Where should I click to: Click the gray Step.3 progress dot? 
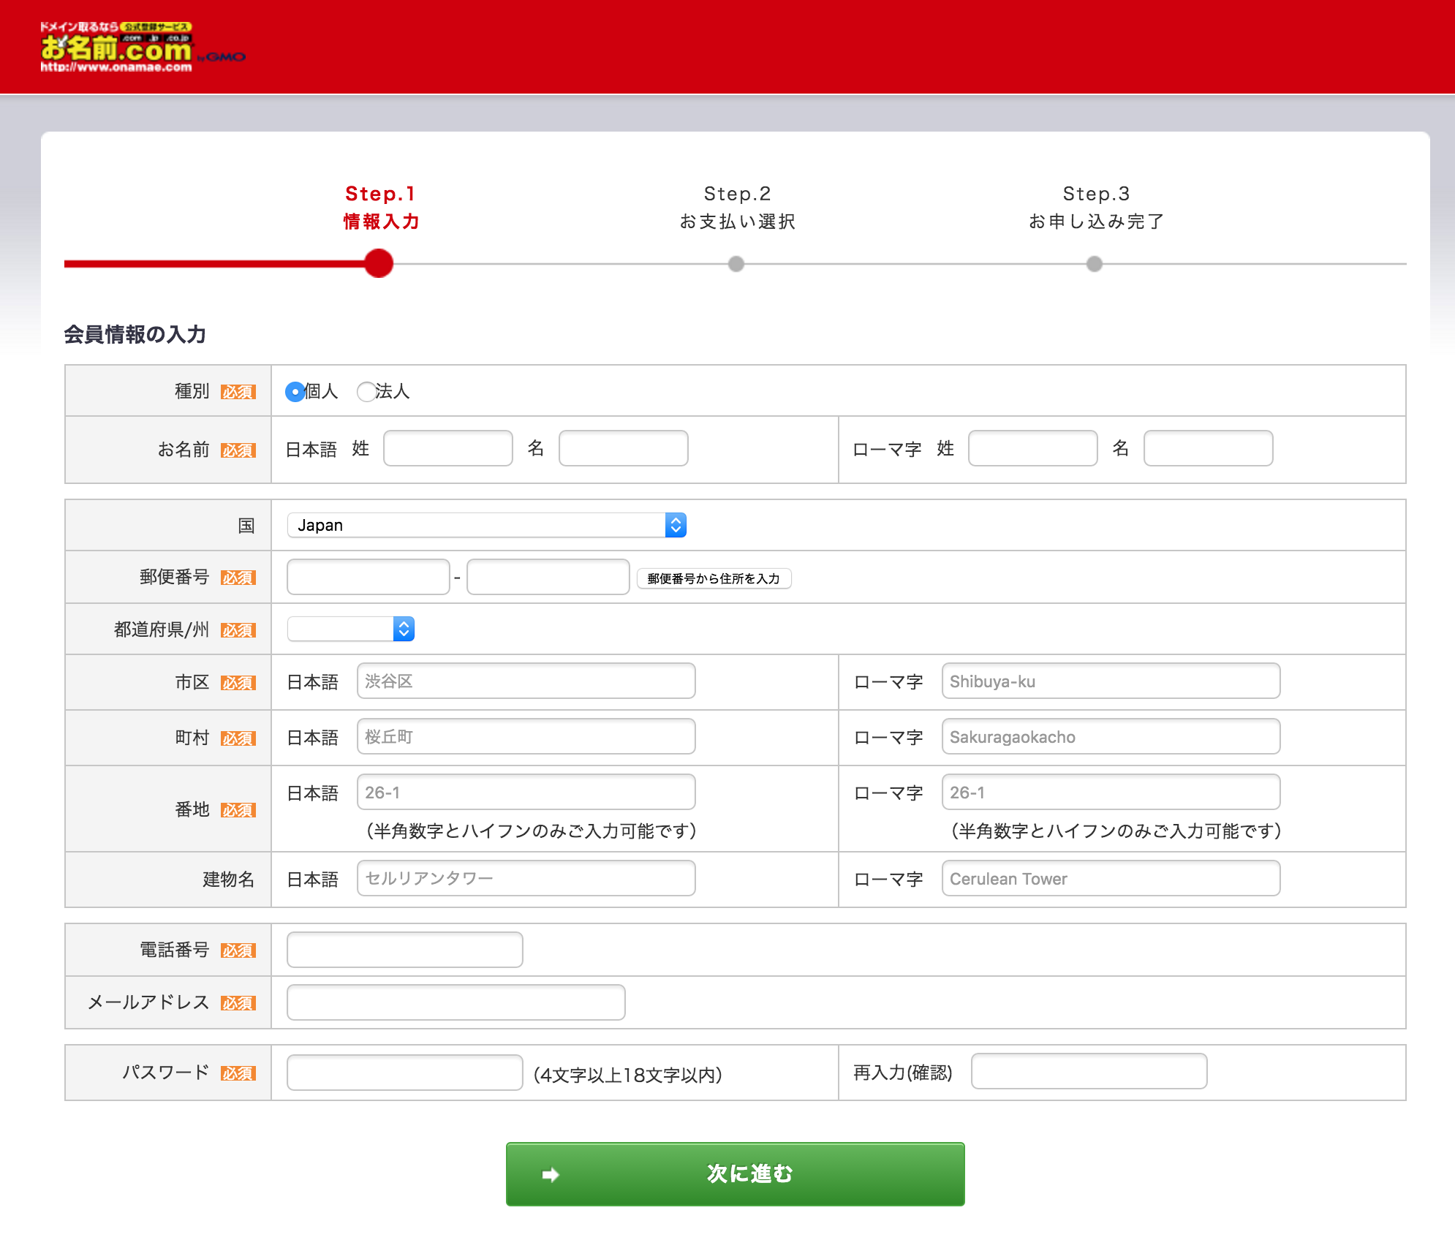[1095, 264]
